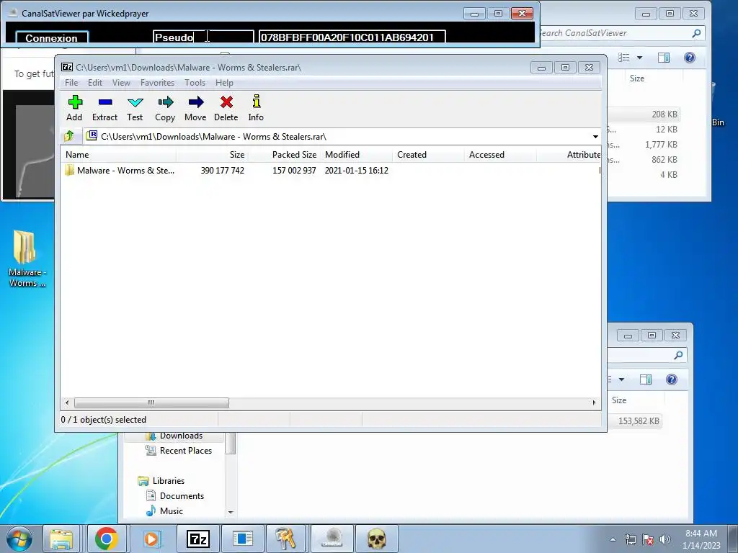Image resolution: width=738 pixels, height=553 pixels.
Task: Sort by the Modified column
Action: pyautogui.click(x=356, y=155)
